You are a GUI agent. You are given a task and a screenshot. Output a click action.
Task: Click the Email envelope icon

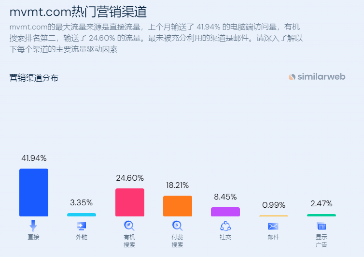pos(273,226)
